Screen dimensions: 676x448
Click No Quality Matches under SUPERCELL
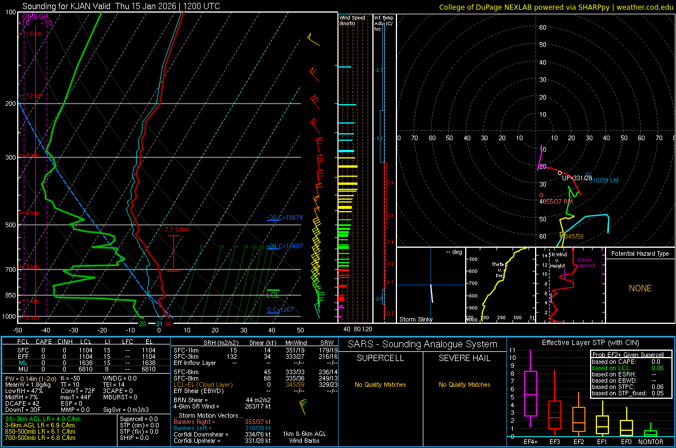[x=380, y=384]
